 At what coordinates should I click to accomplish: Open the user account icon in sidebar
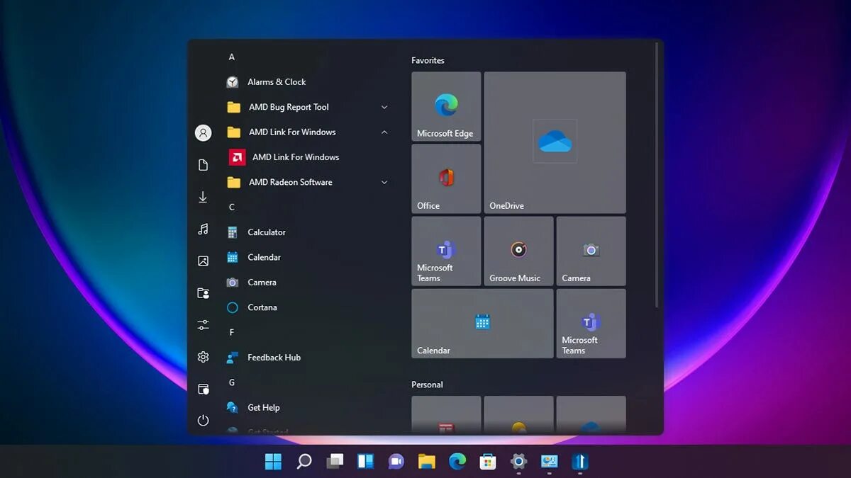203,132
